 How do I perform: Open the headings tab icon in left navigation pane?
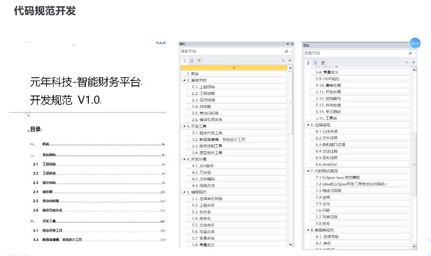(184, 61)
